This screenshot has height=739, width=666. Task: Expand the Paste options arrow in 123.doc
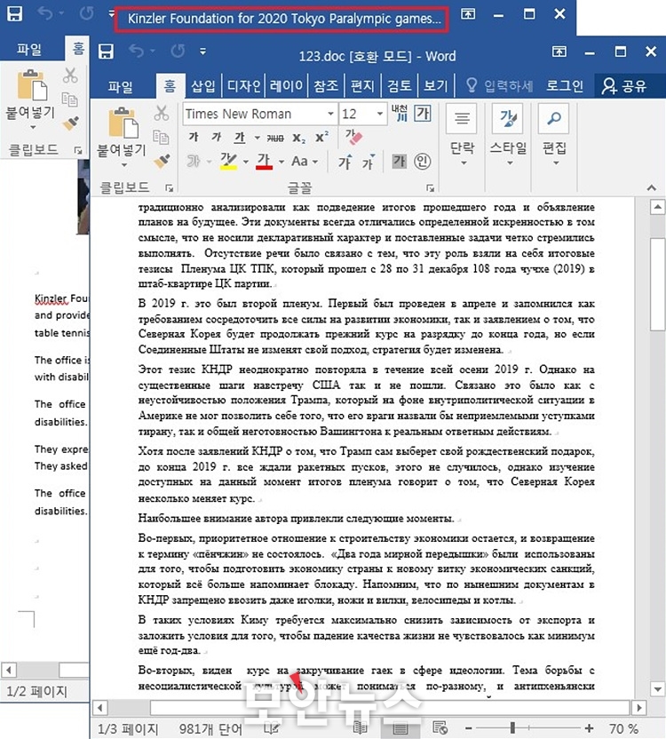124,165
